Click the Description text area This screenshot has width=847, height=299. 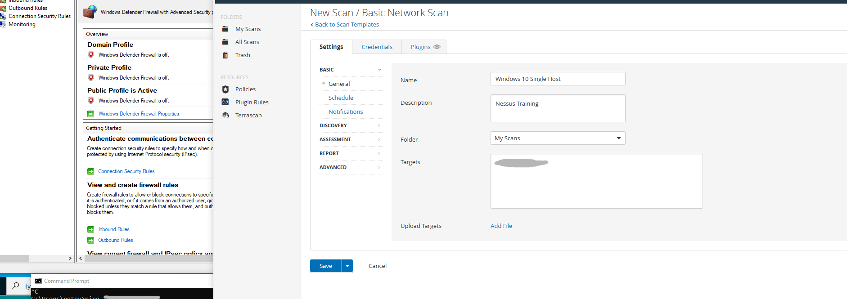pyautogui.click(x=558, y=108)
